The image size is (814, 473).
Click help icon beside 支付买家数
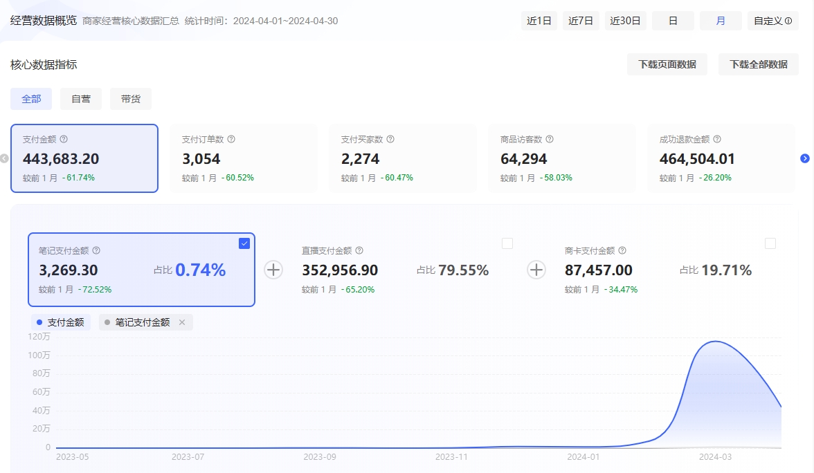pos(390,139)
